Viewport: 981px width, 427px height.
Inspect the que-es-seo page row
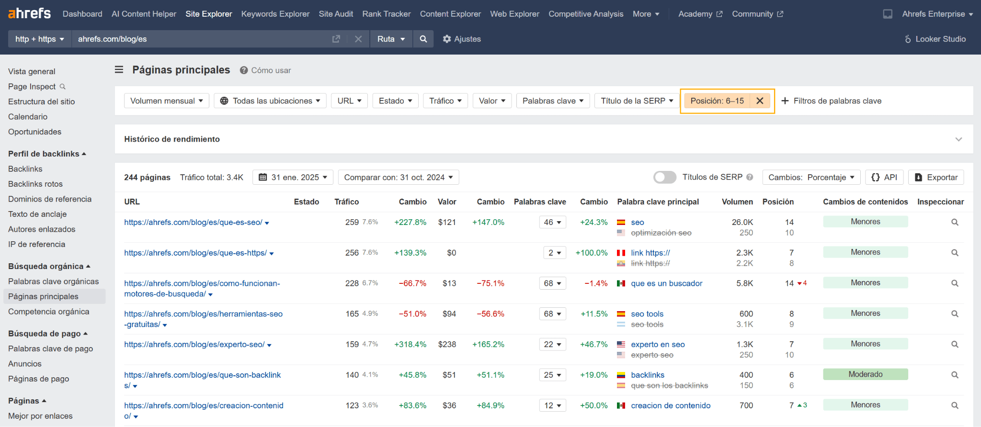coord(954,222)
